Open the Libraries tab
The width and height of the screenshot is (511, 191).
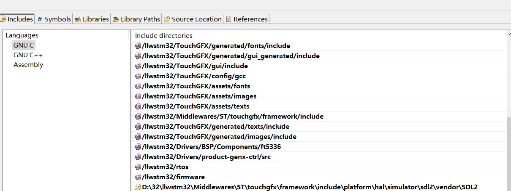[92, 19]
